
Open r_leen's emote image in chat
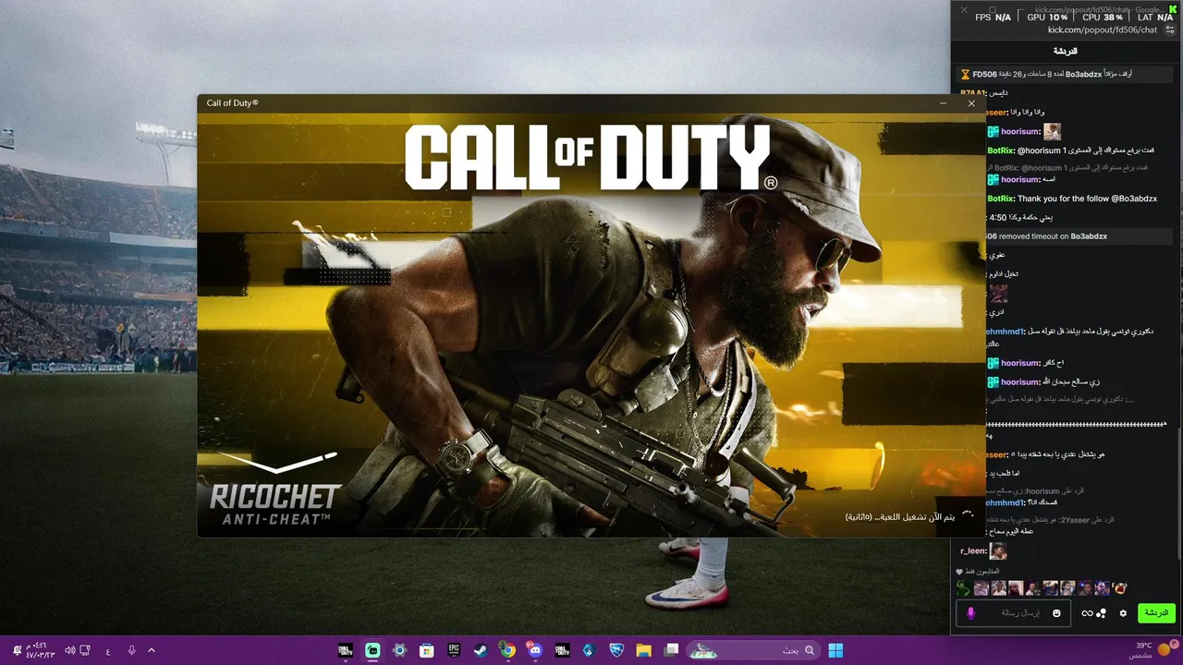point(998,550)
